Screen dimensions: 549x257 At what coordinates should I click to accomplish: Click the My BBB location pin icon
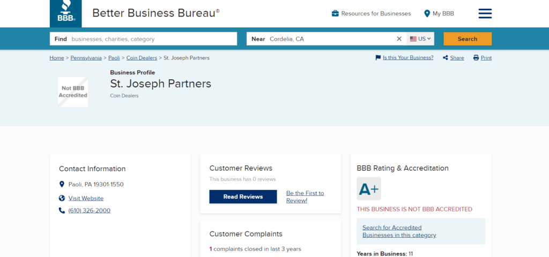click(427, 13)
